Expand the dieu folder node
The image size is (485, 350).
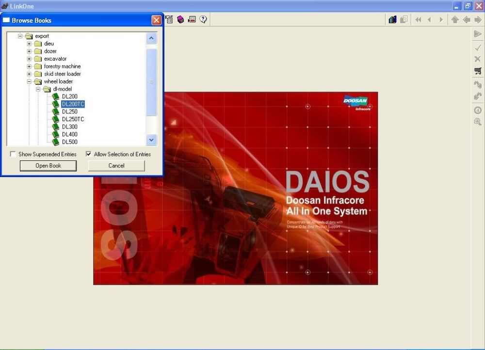coord(29,44)
